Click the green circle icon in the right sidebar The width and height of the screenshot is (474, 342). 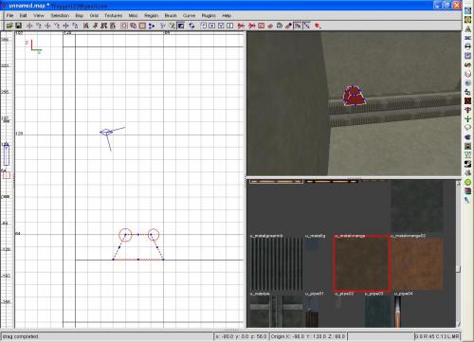(467, 182)
